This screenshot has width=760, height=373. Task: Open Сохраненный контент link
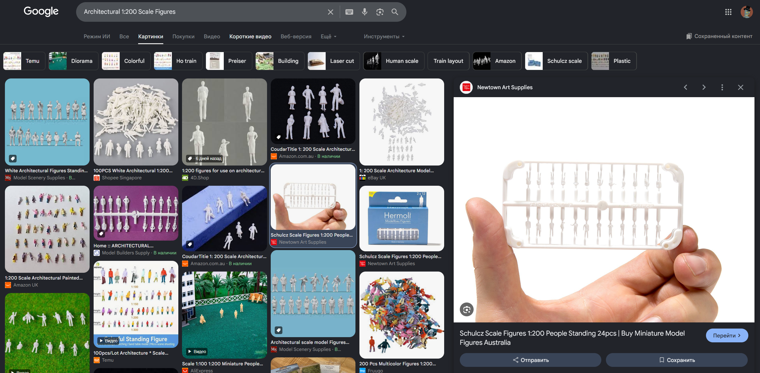719,36
